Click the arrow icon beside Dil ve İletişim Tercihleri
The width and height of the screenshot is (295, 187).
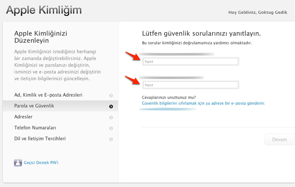pyautogui.click(x=111, y=139)
